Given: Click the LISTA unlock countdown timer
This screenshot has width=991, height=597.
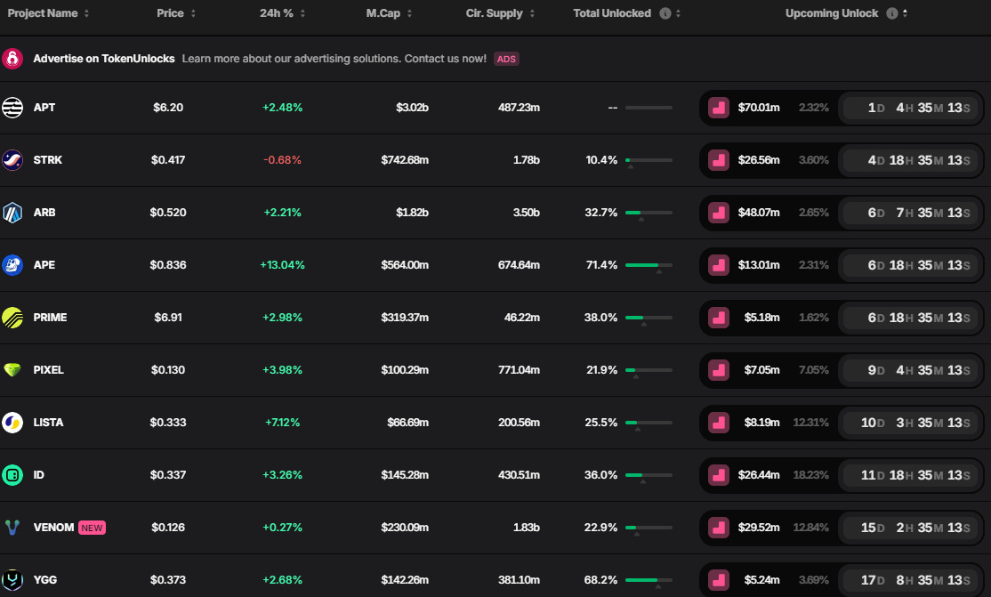Looking at the screenshot, I should [x=911, y=423].
